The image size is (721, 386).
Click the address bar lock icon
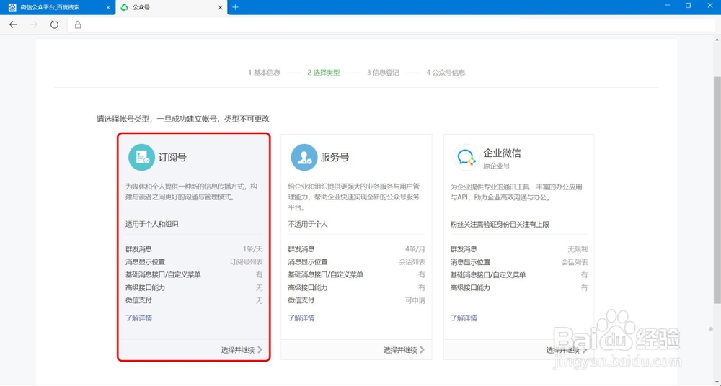78,24
